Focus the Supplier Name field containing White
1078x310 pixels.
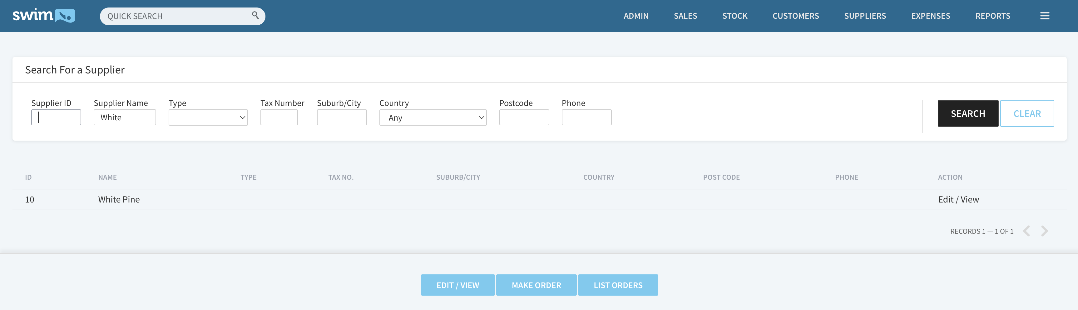click(125, 118)
